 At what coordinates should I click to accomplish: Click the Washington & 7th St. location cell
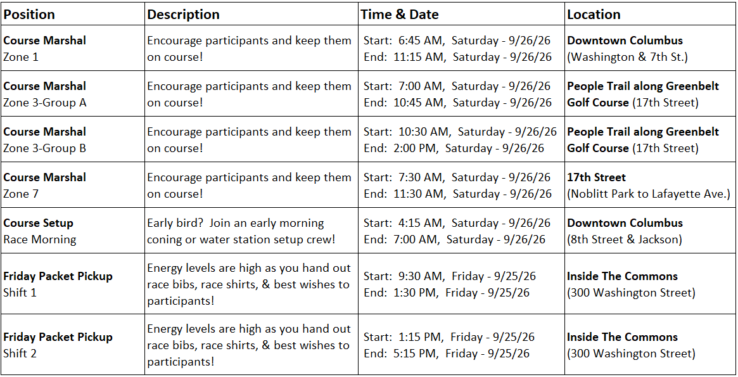point(650,48)
